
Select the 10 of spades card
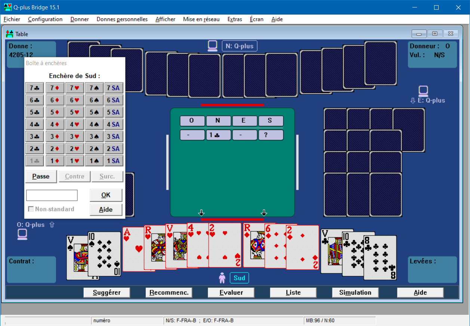coord(105,254)
